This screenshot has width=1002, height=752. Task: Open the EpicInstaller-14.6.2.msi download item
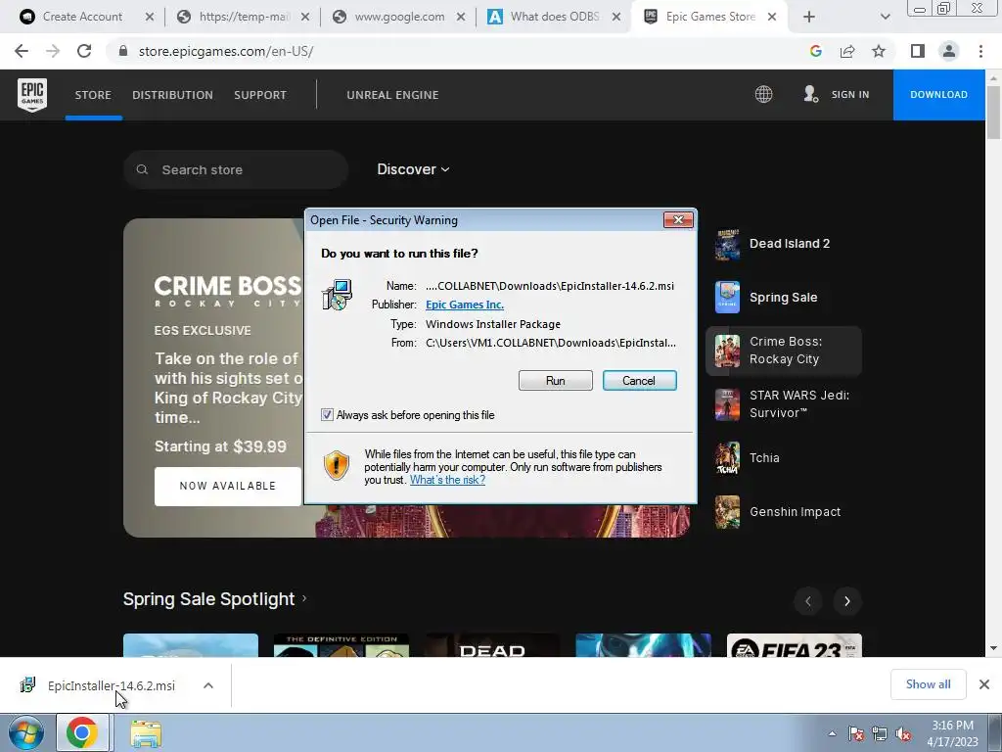[x=112, y=685]
